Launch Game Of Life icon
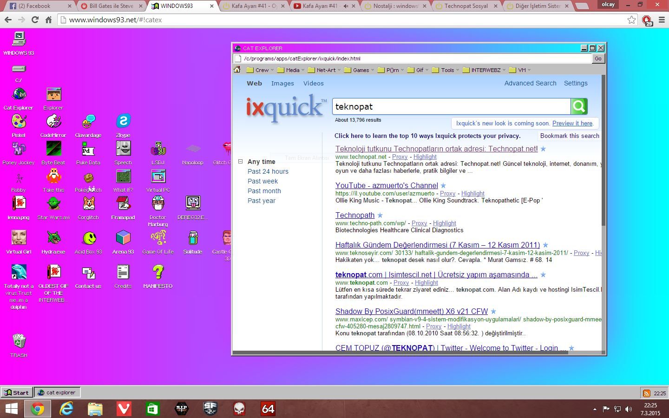The width and height of the screenshot is (669, 418). click(x=158, y=242)
